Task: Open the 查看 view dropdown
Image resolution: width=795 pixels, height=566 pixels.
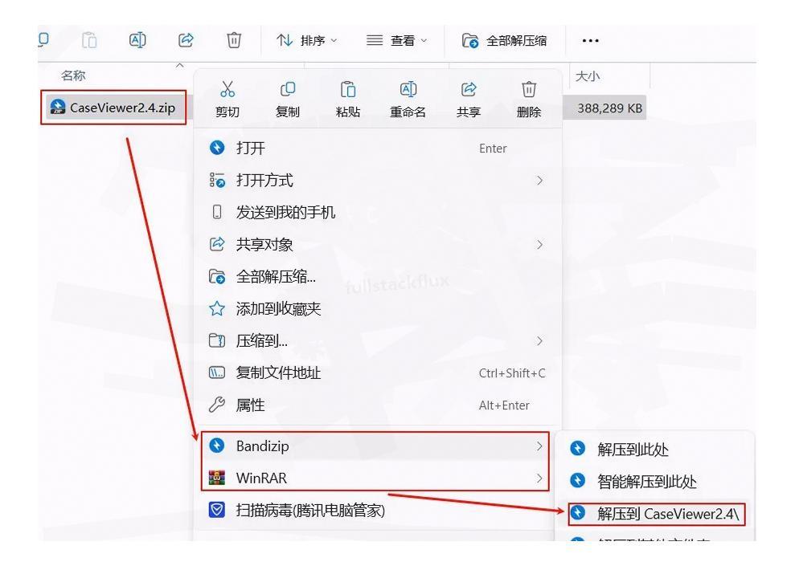Action: click(396, 40)
